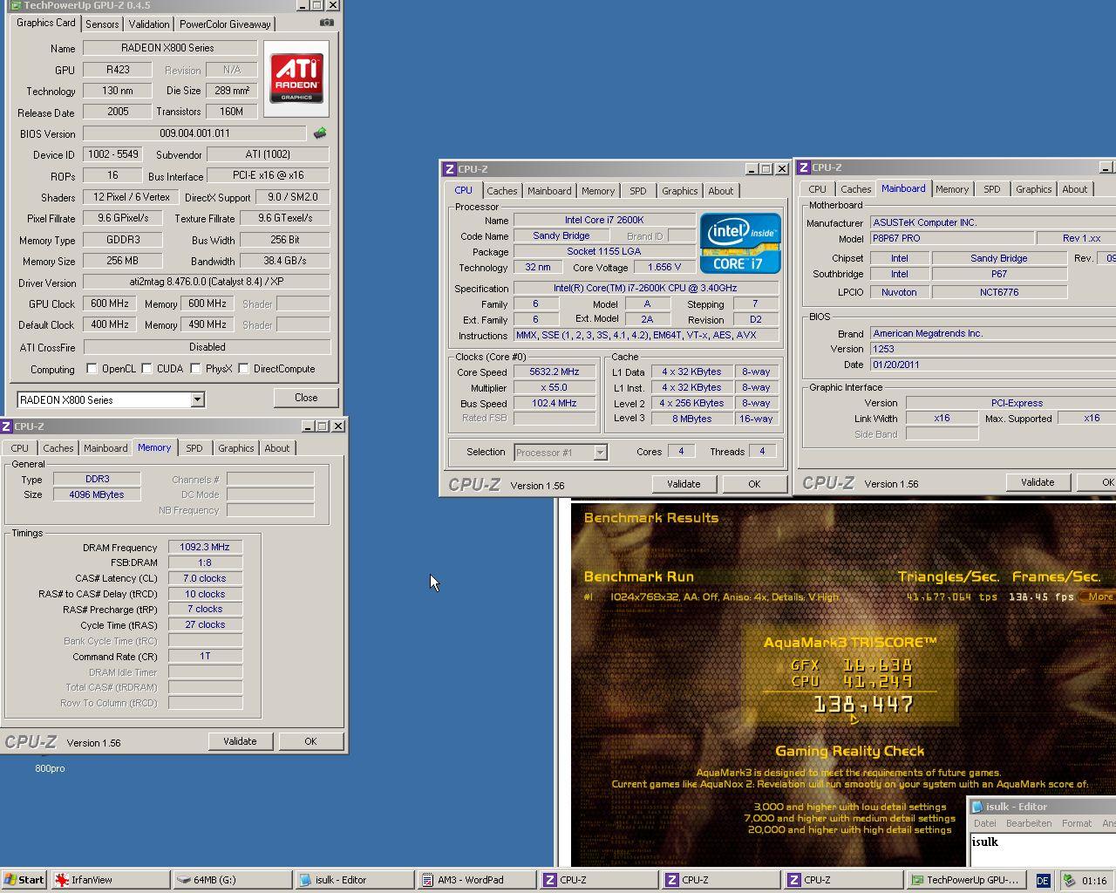This screenshot has height=893, width=1116.
Task: Click OK in CPU-Z CPU window
Action: (754, 484)
